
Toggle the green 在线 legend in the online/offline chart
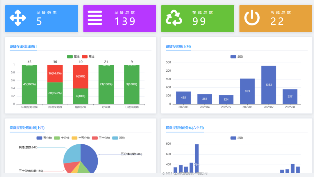click(73, 56)
